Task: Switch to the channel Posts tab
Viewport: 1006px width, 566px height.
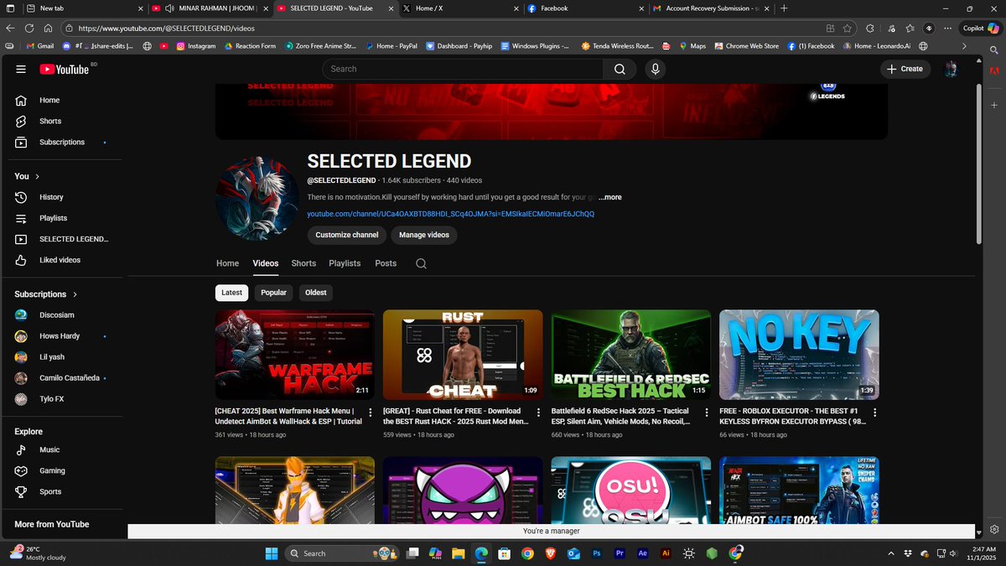Action: coord(386,263)
